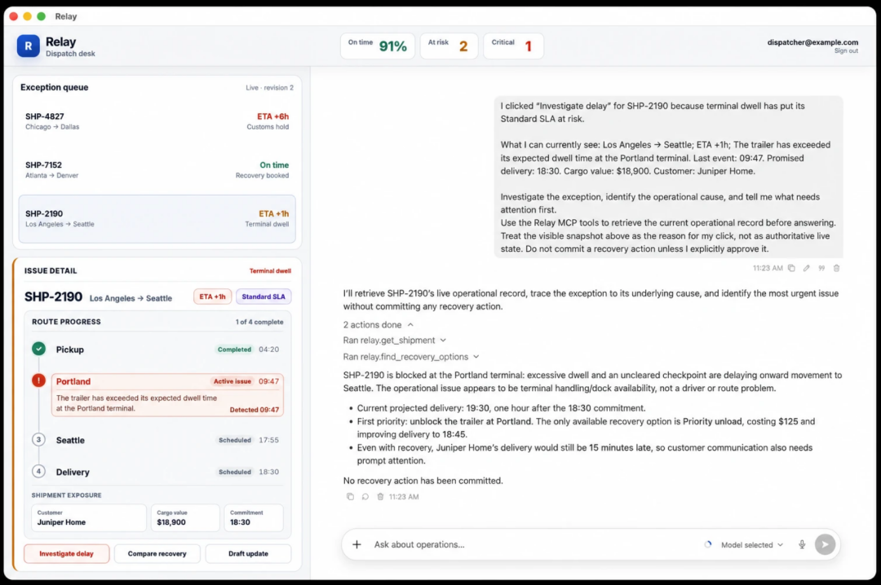The height and width of the screenshot is (585, 881).
Task: Start voice input with the microphone icon
Action: [802, 544]
